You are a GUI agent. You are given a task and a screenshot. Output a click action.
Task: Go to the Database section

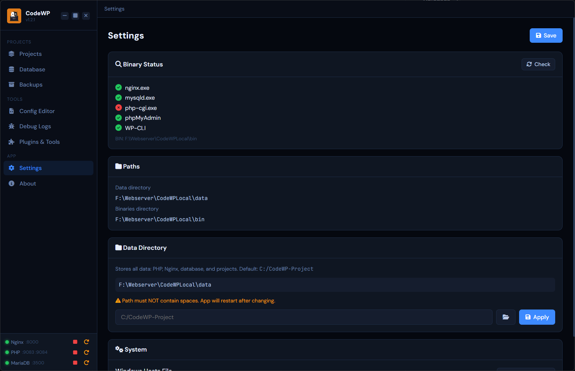[x=32, y=70]
